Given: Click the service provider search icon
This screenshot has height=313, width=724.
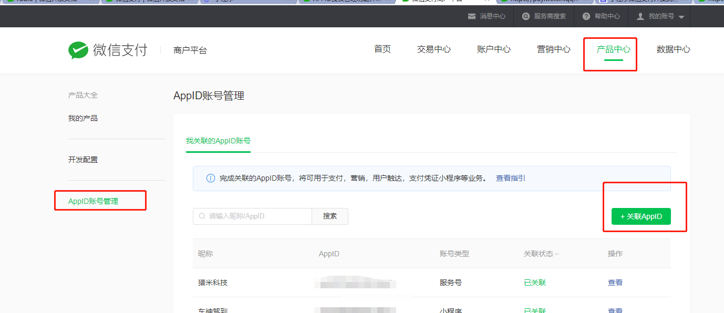Looking at the screenshot, I should coord(526,16).
